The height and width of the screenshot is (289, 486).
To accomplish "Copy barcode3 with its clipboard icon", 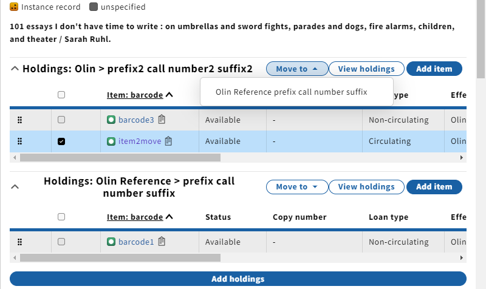I will click(x=162, y=119).
